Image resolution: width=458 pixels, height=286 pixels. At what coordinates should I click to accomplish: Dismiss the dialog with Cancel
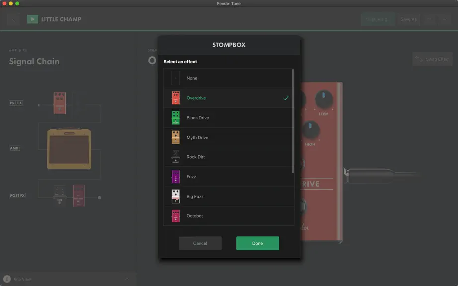point(200,243)
